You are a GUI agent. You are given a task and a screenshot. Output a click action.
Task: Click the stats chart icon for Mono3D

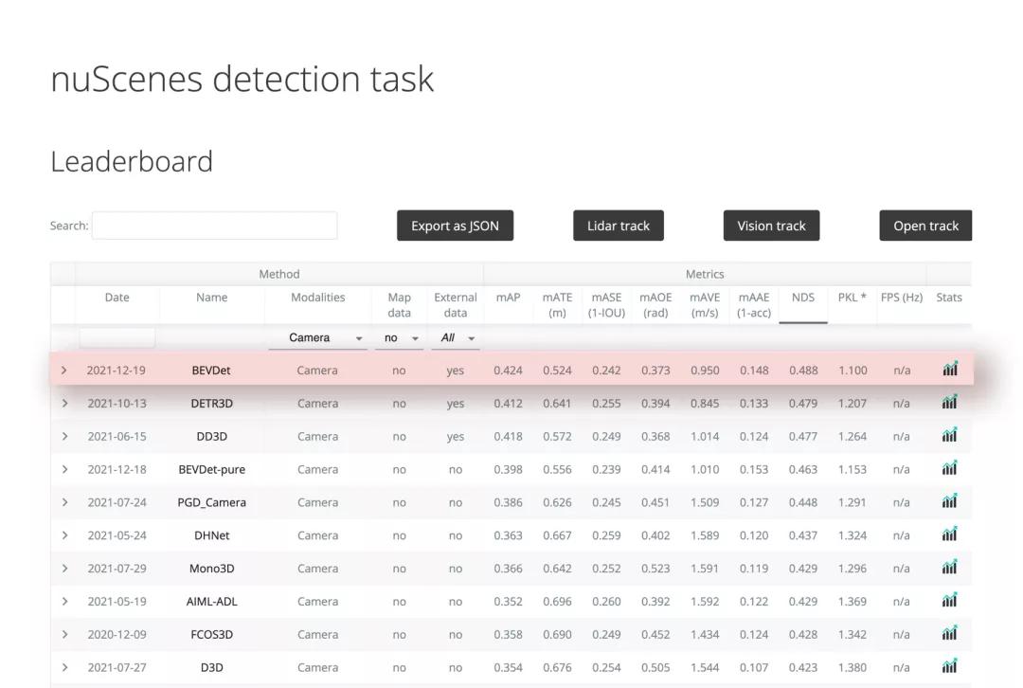coord(949,568)
